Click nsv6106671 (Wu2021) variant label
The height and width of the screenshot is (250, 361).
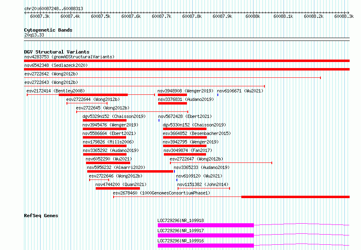pyautogui.click(x=240, y=91)
